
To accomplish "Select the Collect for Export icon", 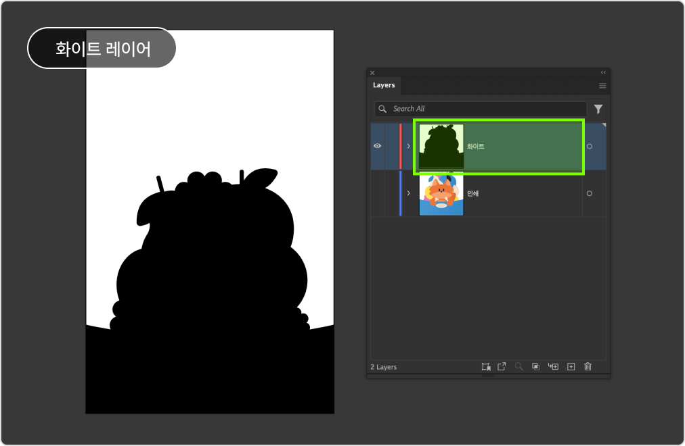I will (503, 366).
